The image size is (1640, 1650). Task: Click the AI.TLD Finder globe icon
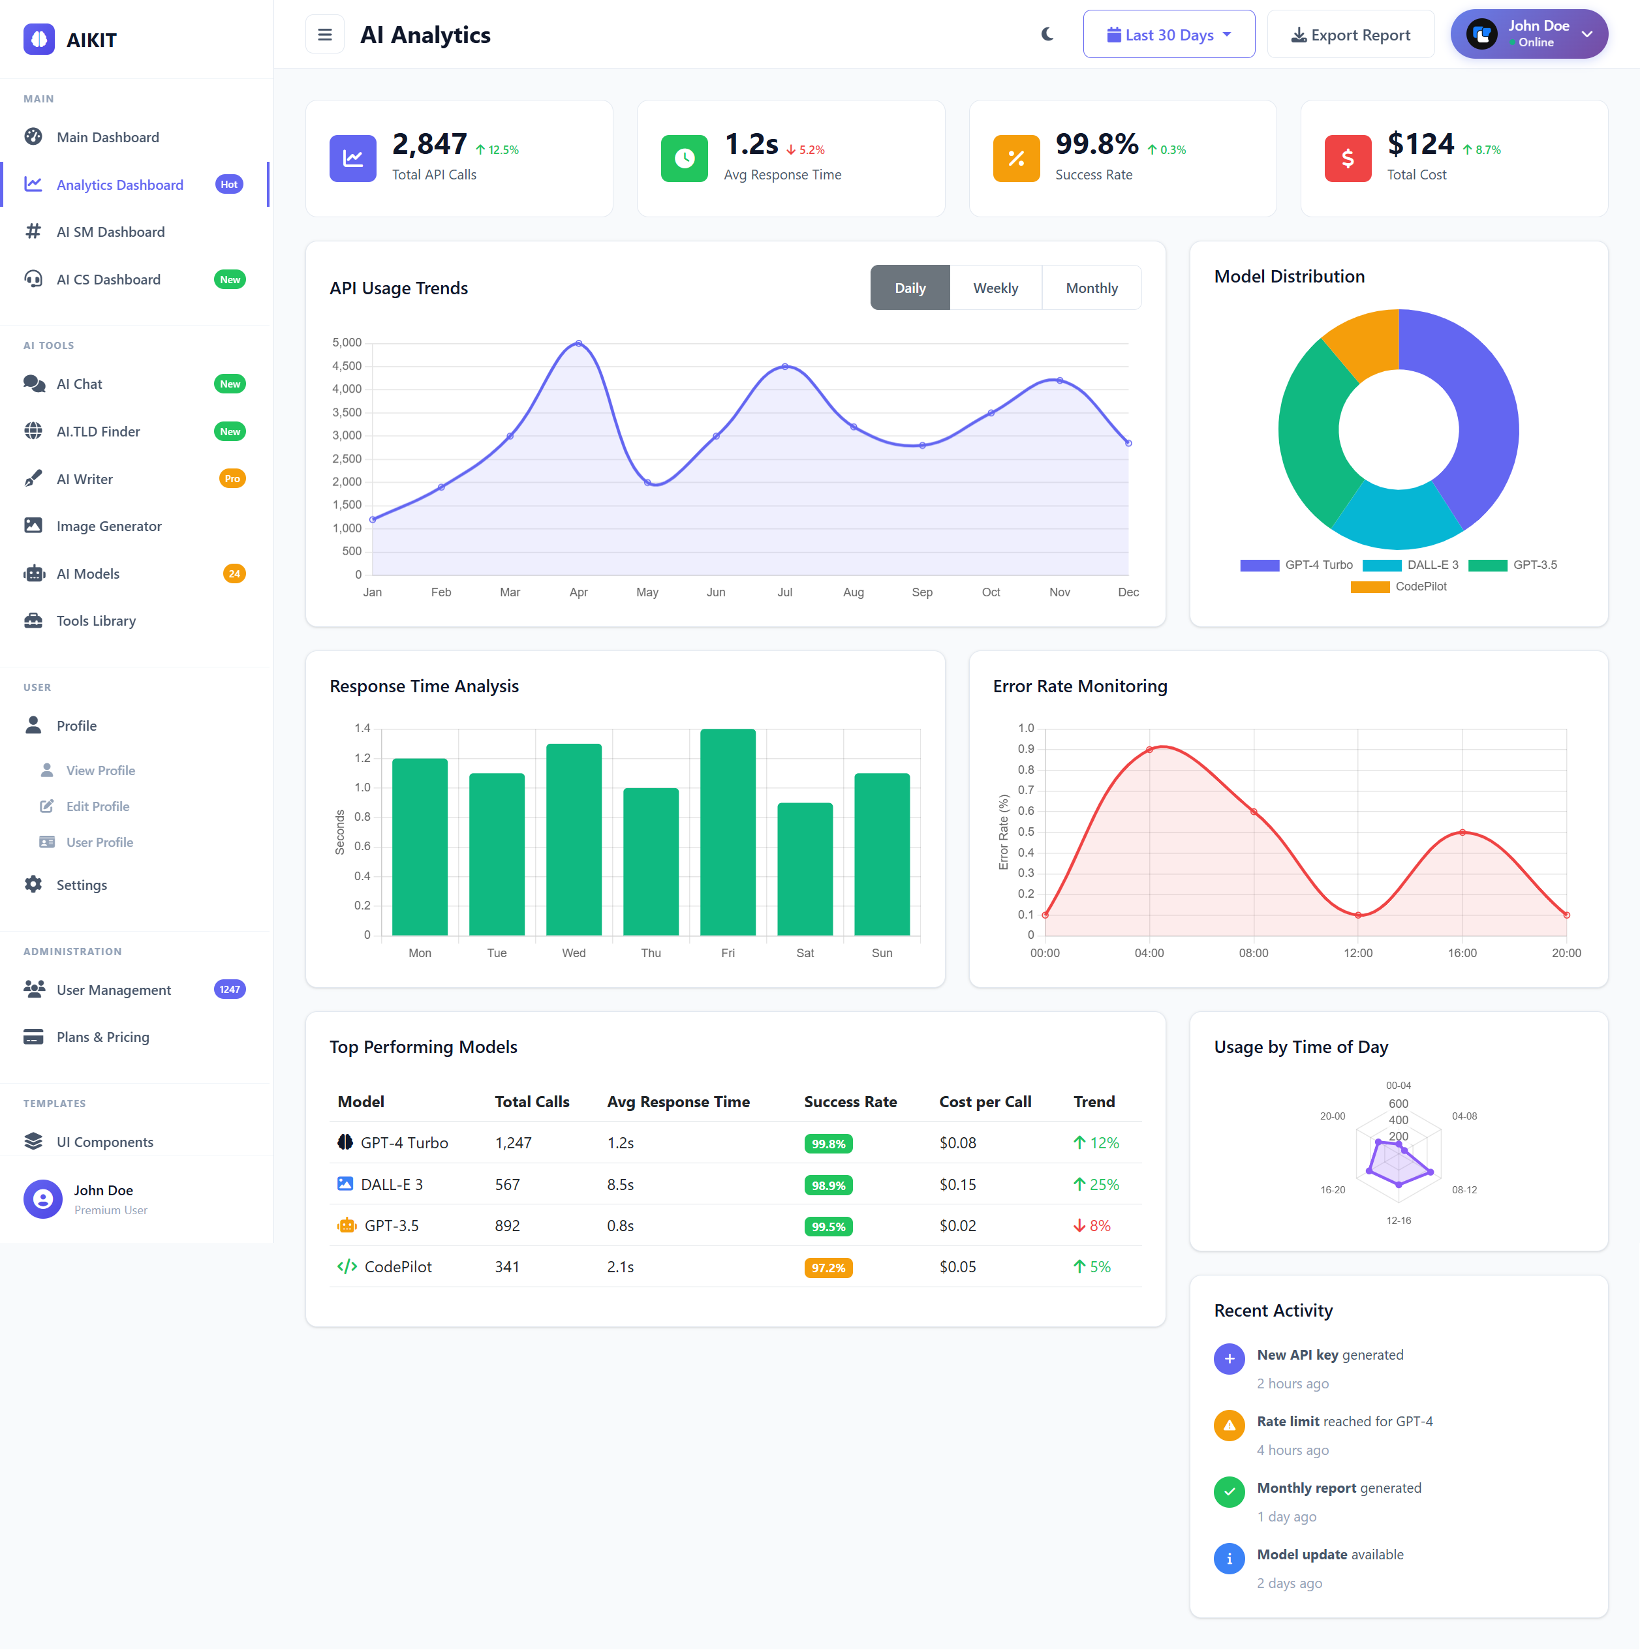[x=33, y=431]
